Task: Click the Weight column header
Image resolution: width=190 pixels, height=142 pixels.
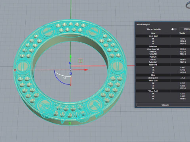Action: 182,33
